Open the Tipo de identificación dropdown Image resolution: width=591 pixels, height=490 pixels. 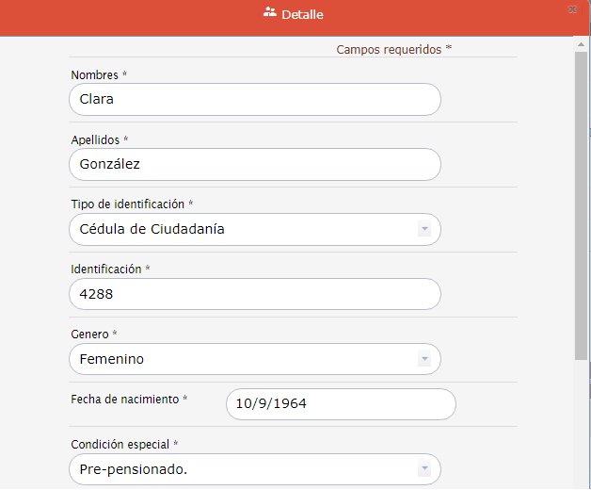pyautogui.click(x=254, y=230)
